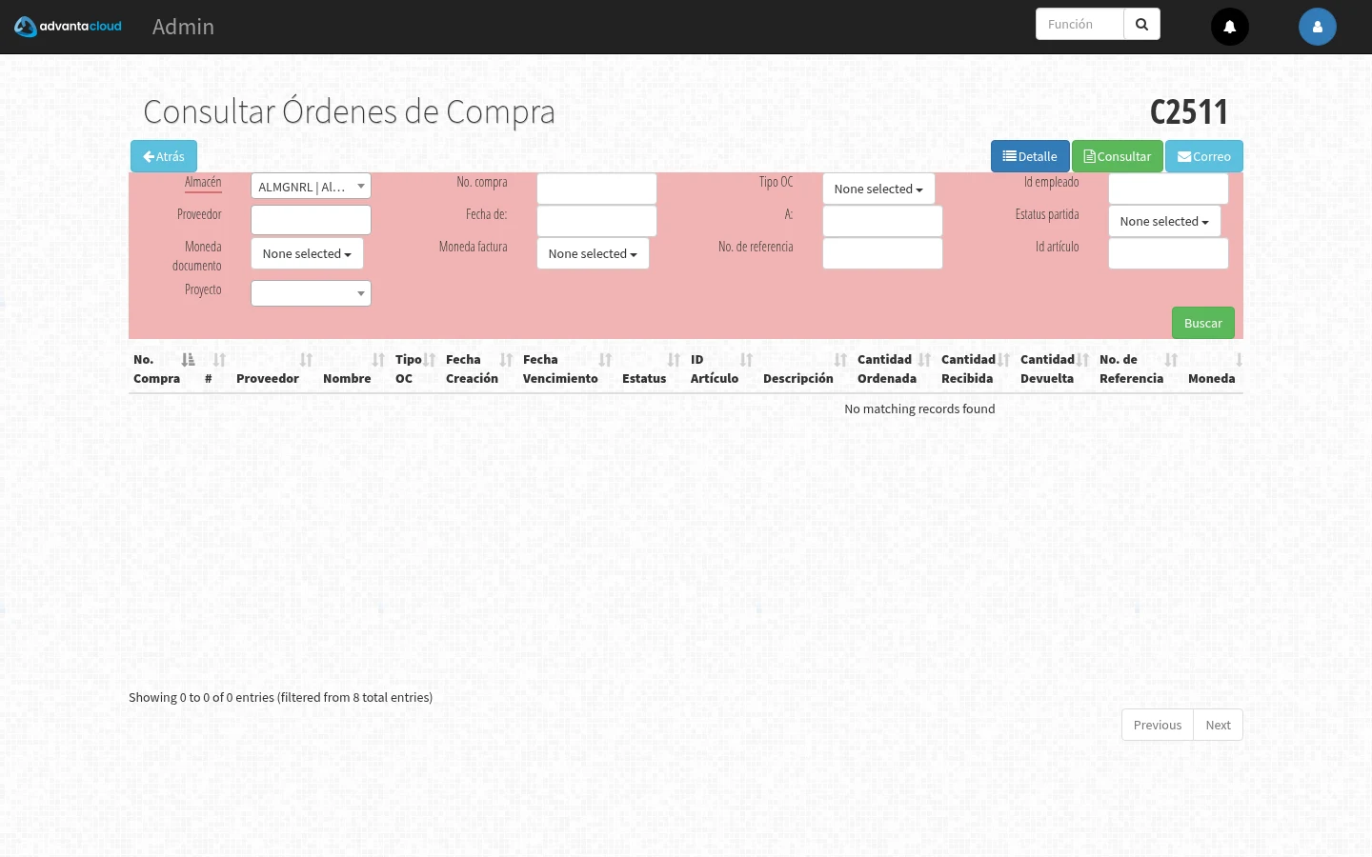The width and height of the screenshot is (1372, 857).
Task: Sort by Fecha Creación column
Action: pyautogui.click(x=479, y=369)
